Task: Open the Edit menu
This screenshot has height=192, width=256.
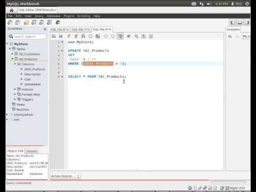Action: [18, 16]
